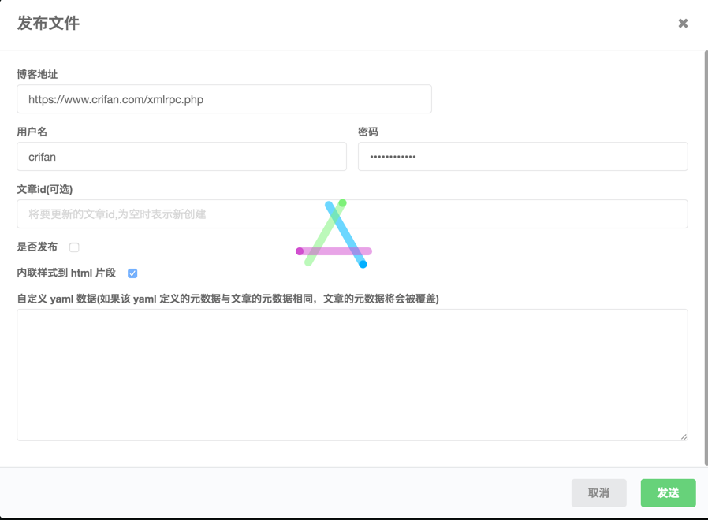The height and width of the screenshot is (520, 708).
Task: Click the 发布文件 dialog title
Action: point(48,23)
